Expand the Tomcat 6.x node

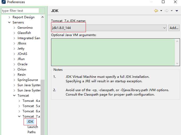coord(19,111)
